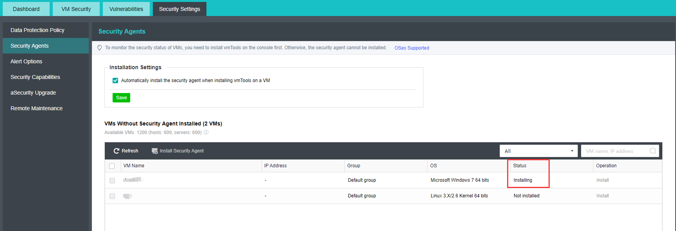
Task: Open Remote Maintenance in the sidebar
Action: click(36, 108)
